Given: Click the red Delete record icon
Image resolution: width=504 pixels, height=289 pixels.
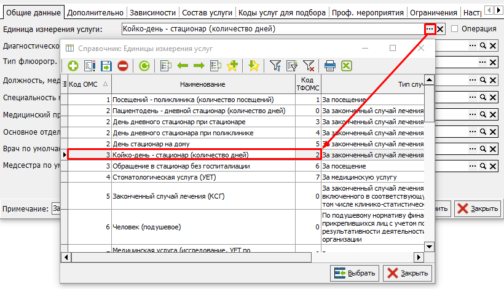Looking at the screenshot, I should [123, 66].
